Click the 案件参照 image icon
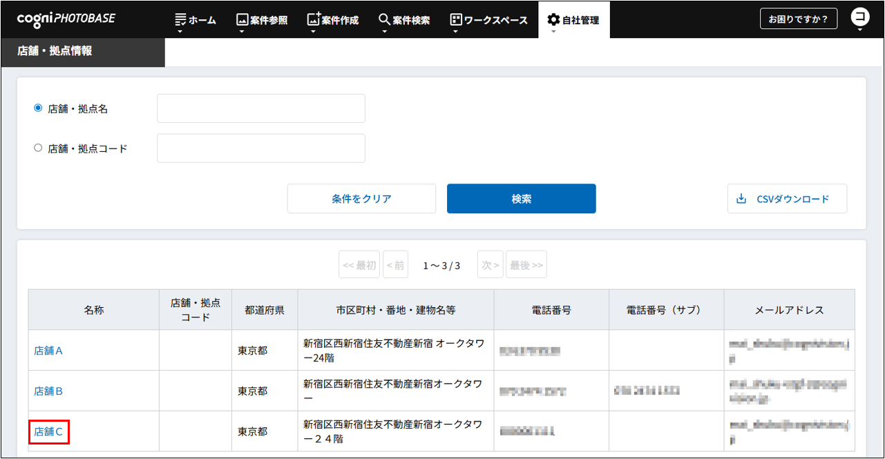The image size is (885, 459). (242, 19)
